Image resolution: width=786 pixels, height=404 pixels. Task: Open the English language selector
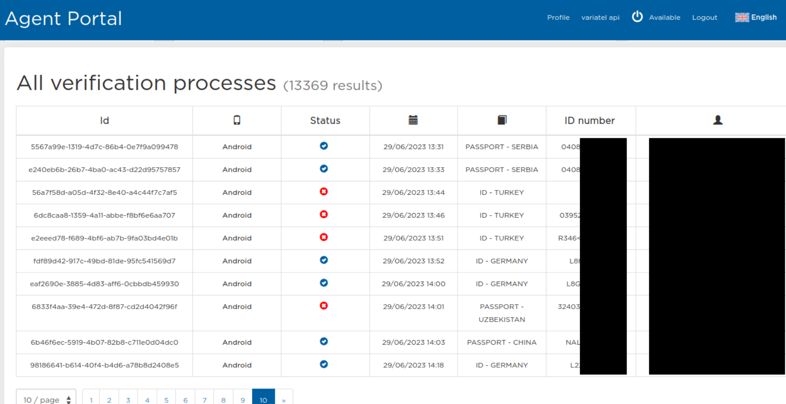(763, 18)
